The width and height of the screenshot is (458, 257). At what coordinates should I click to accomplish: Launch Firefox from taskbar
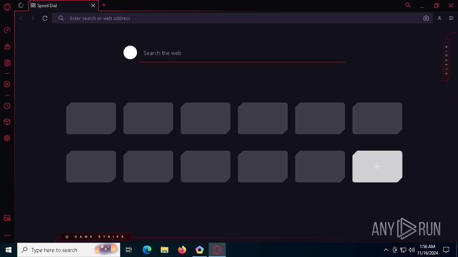tap(182, 250)
